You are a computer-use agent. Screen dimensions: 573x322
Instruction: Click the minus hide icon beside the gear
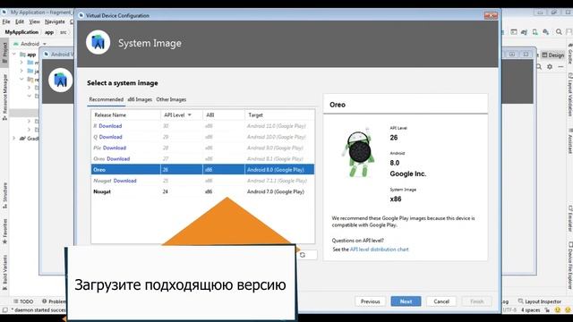560,67
